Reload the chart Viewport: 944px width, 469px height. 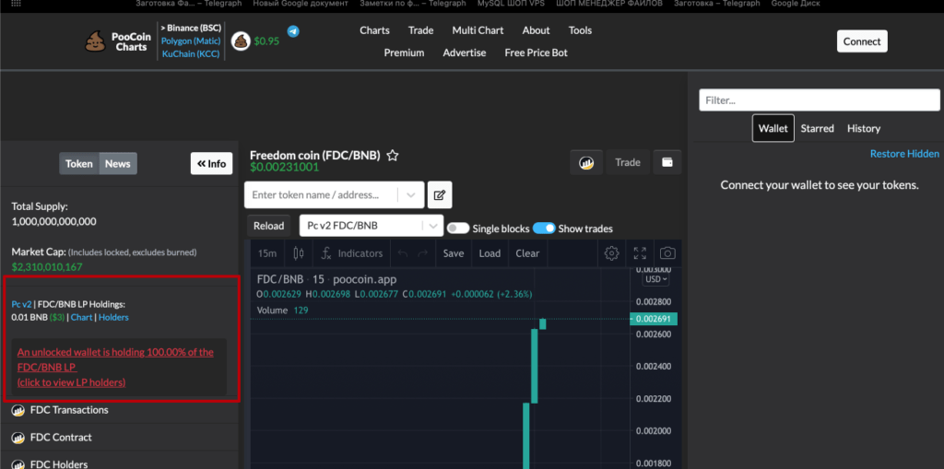click(268, 226)
